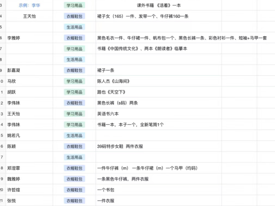275x206 pixels.
Task: Select the 王天怡 name cell in row 4
Action: (x=29, y=16)
